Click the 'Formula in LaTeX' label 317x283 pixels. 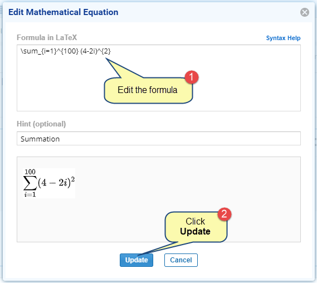click(47, 37)
